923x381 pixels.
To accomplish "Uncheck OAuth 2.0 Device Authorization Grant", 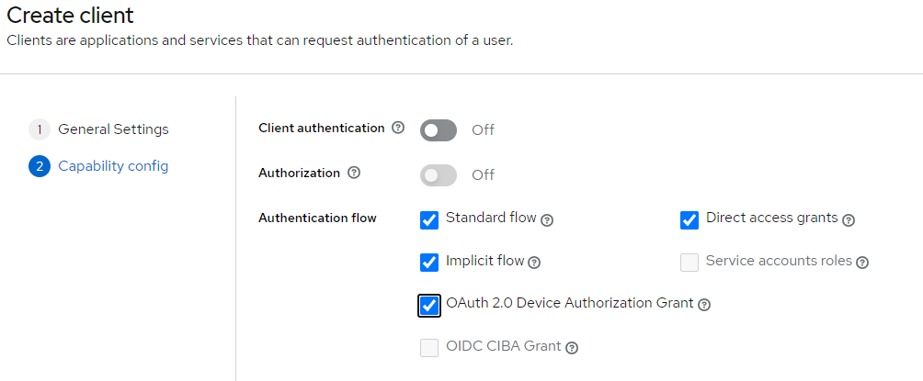I will tap(429, 305).
